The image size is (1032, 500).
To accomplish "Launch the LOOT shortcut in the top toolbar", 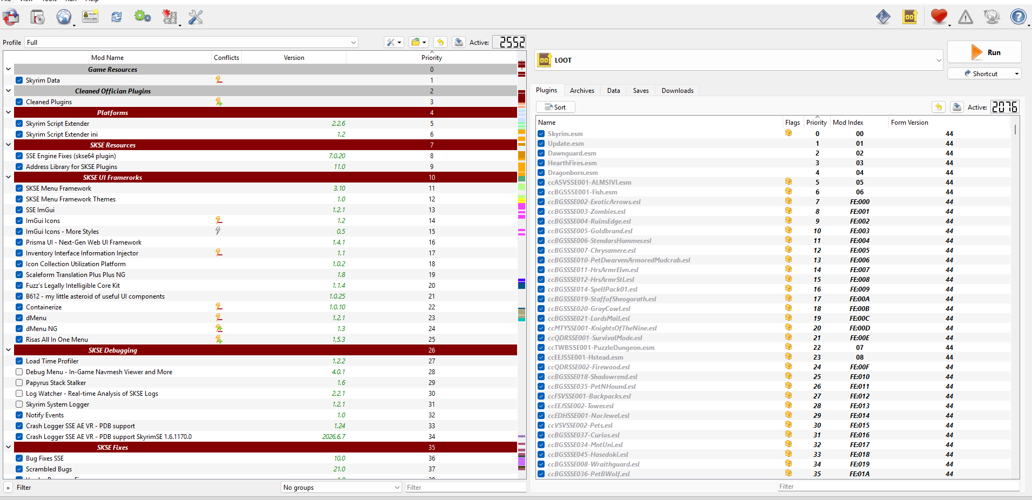I will pyautogui.click(x=910, y=17).
